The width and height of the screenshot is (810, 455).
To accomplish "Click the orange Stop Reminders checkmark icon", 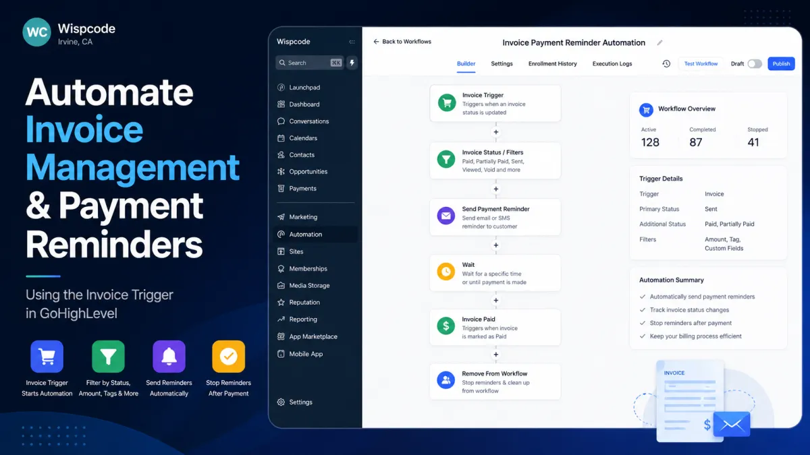I will (x=228, y=357).
